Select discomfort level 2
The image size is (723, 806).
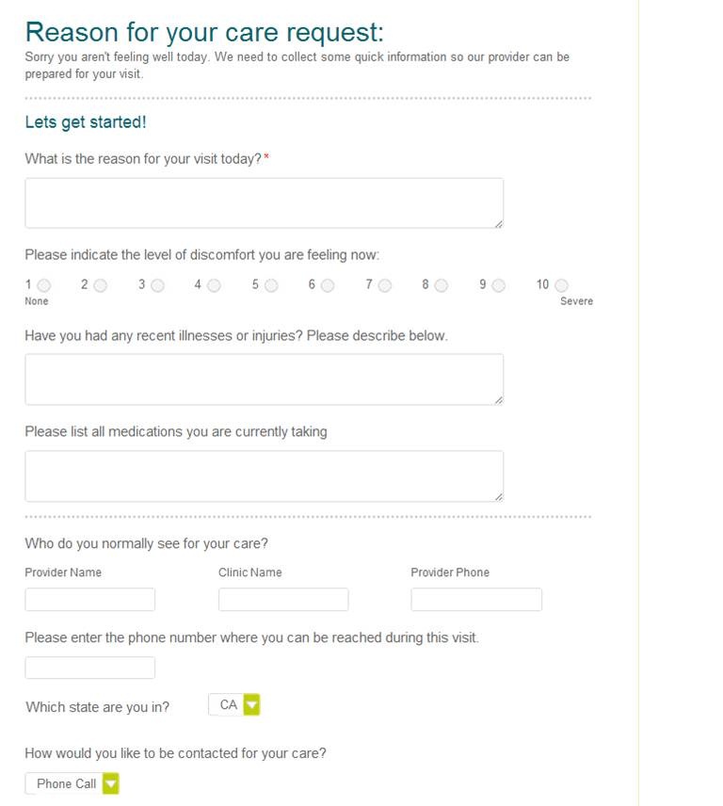pos(101,285)
